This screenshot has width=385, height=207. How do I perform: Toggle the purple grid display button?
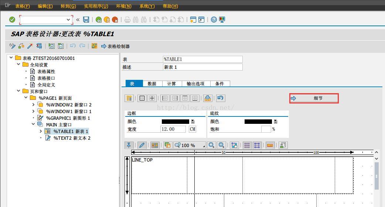(x=247, y=145)
